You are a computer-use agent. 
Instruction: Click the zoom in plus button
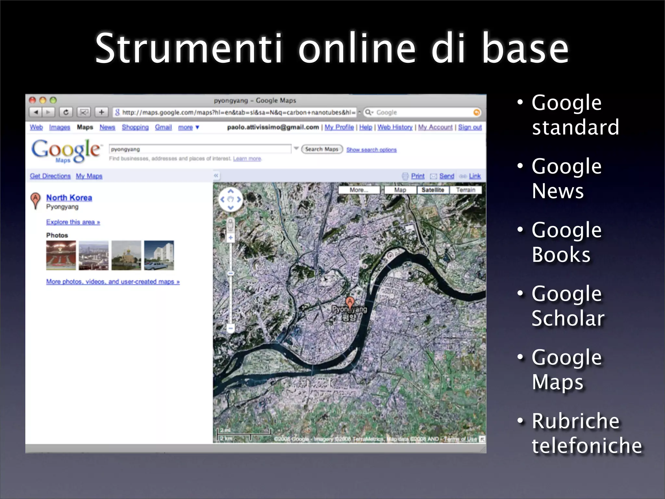tap(231, 238)
